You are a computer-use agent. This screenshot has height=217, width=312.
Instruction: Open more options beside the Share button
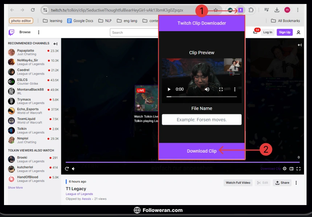pos(296,183)
